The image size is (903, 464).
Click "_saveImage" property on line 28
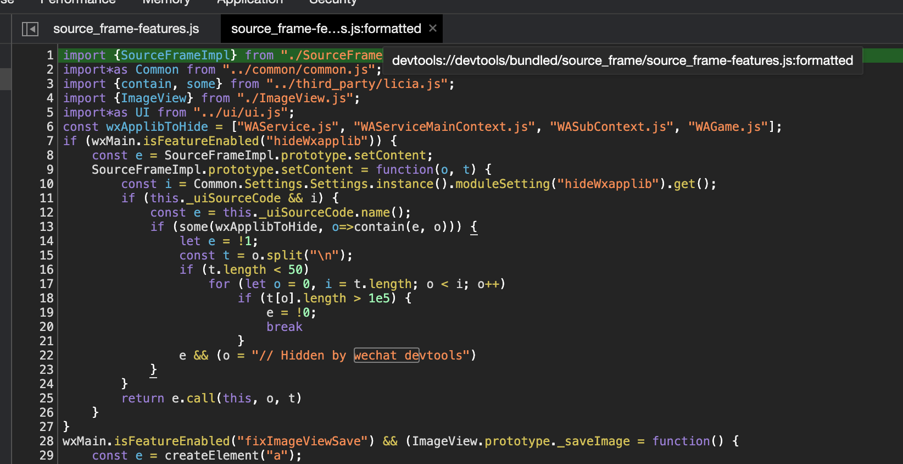(x=594, y=441)
